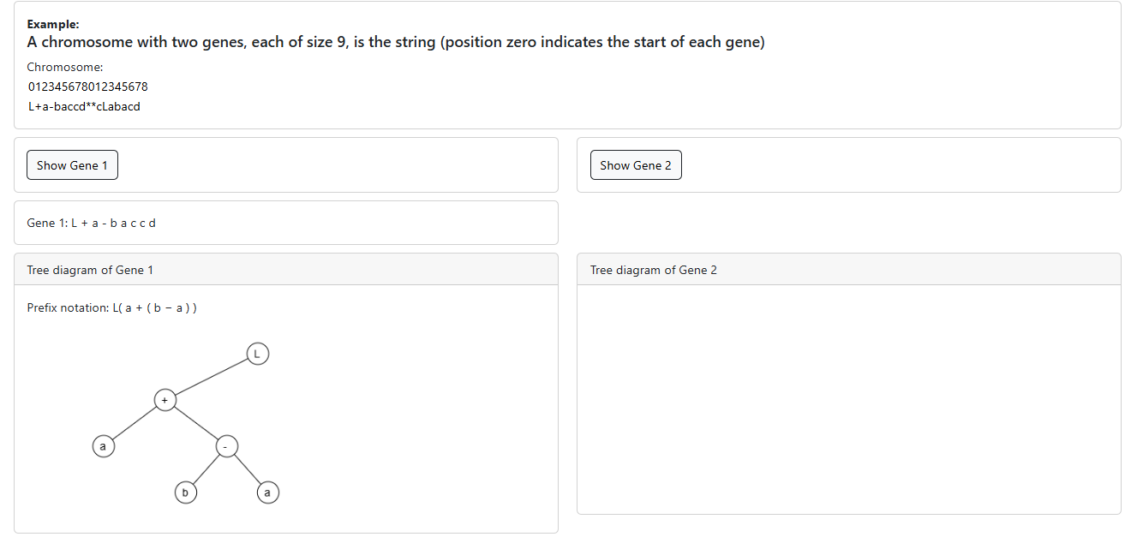The height and width of the screenshot is (537, 1137).
Task: Click the bold Example label
Action: [x=52, y=24]
